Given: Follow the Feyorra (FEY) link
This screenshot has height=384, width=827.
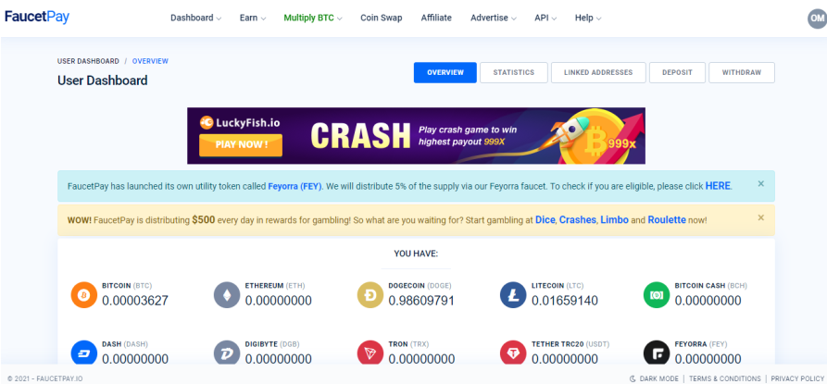Looking at the screenshot, I should (294, 186).
